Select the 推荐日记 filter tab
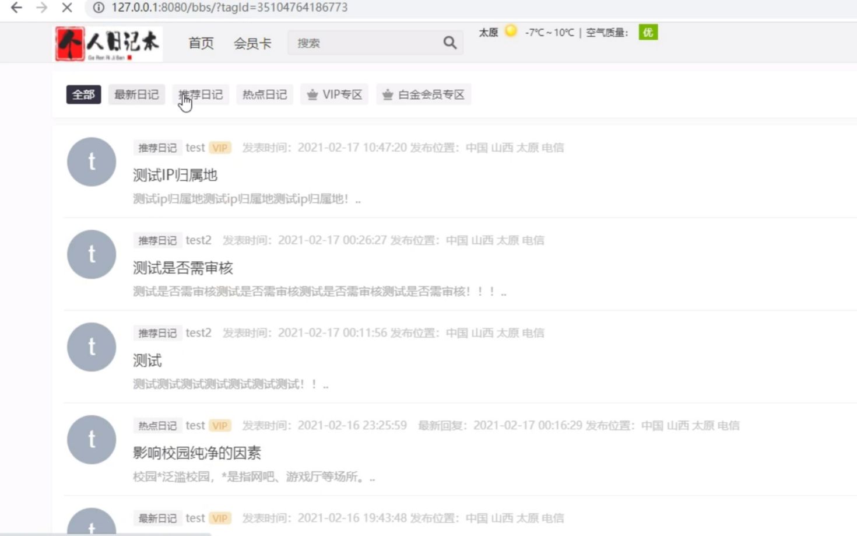Image resolution: width=857 pixels, height=536 pixels. click(201, 94)
